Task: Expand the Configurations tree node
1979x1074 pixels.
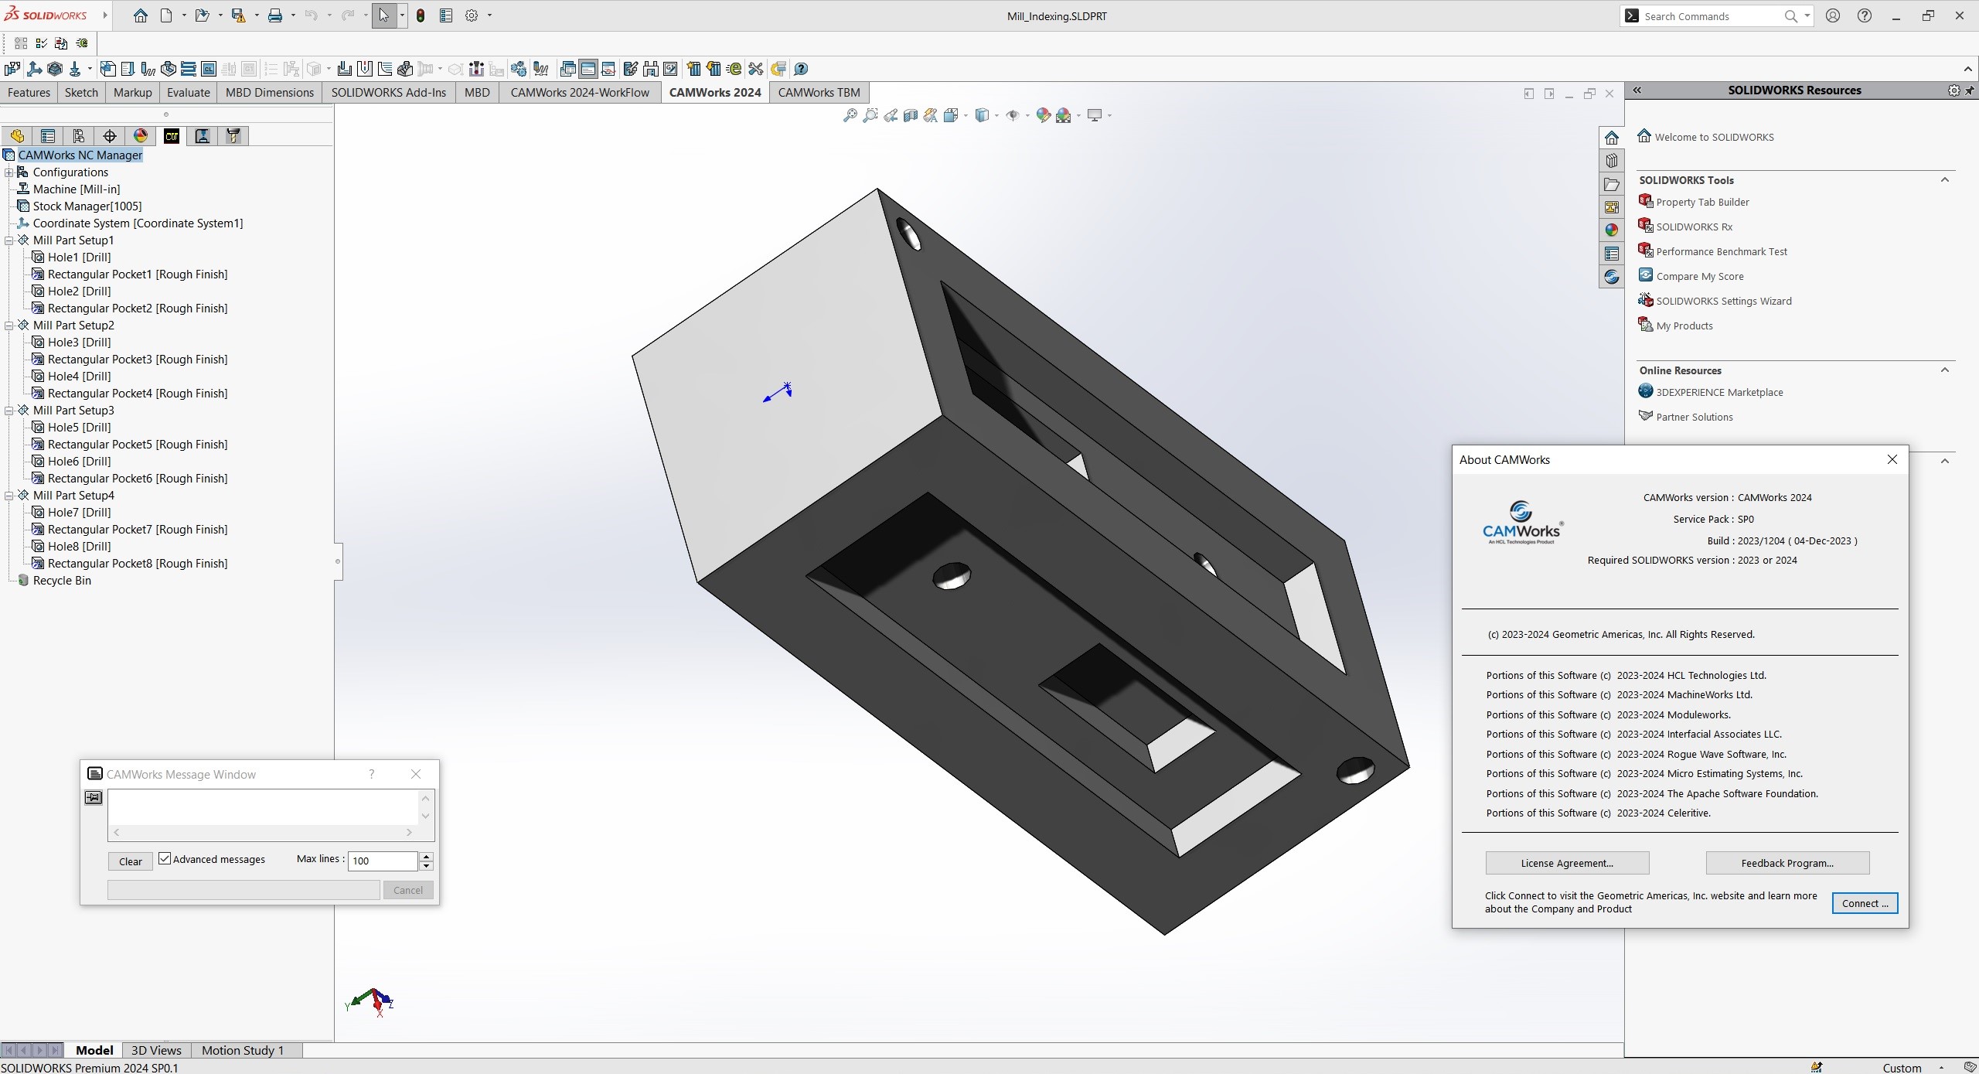Action: click(9, 172)
